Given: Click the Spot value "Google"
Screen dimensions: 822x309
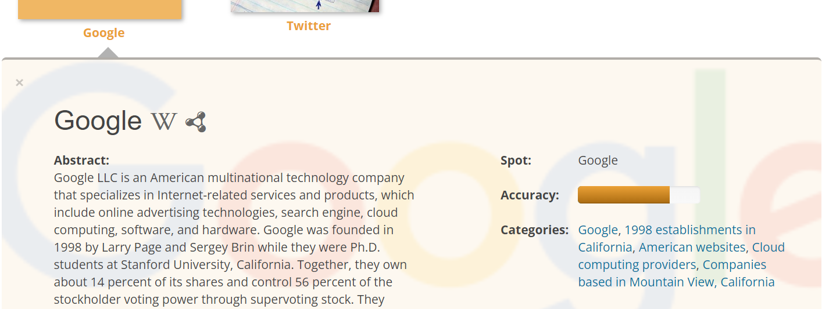Looking at the screenshot, I should [x=598, y=161].
